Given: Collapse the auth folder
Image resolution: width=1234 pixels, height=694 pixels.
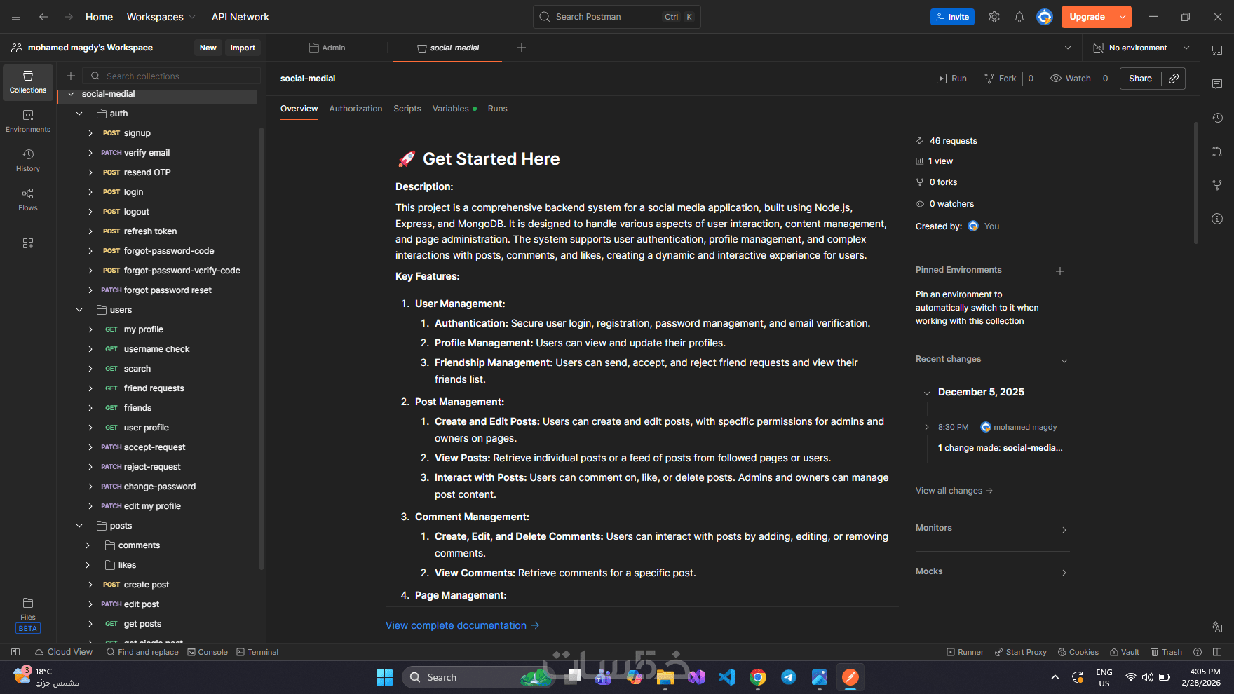Looking at the screenshot, I should pos(79,114).
